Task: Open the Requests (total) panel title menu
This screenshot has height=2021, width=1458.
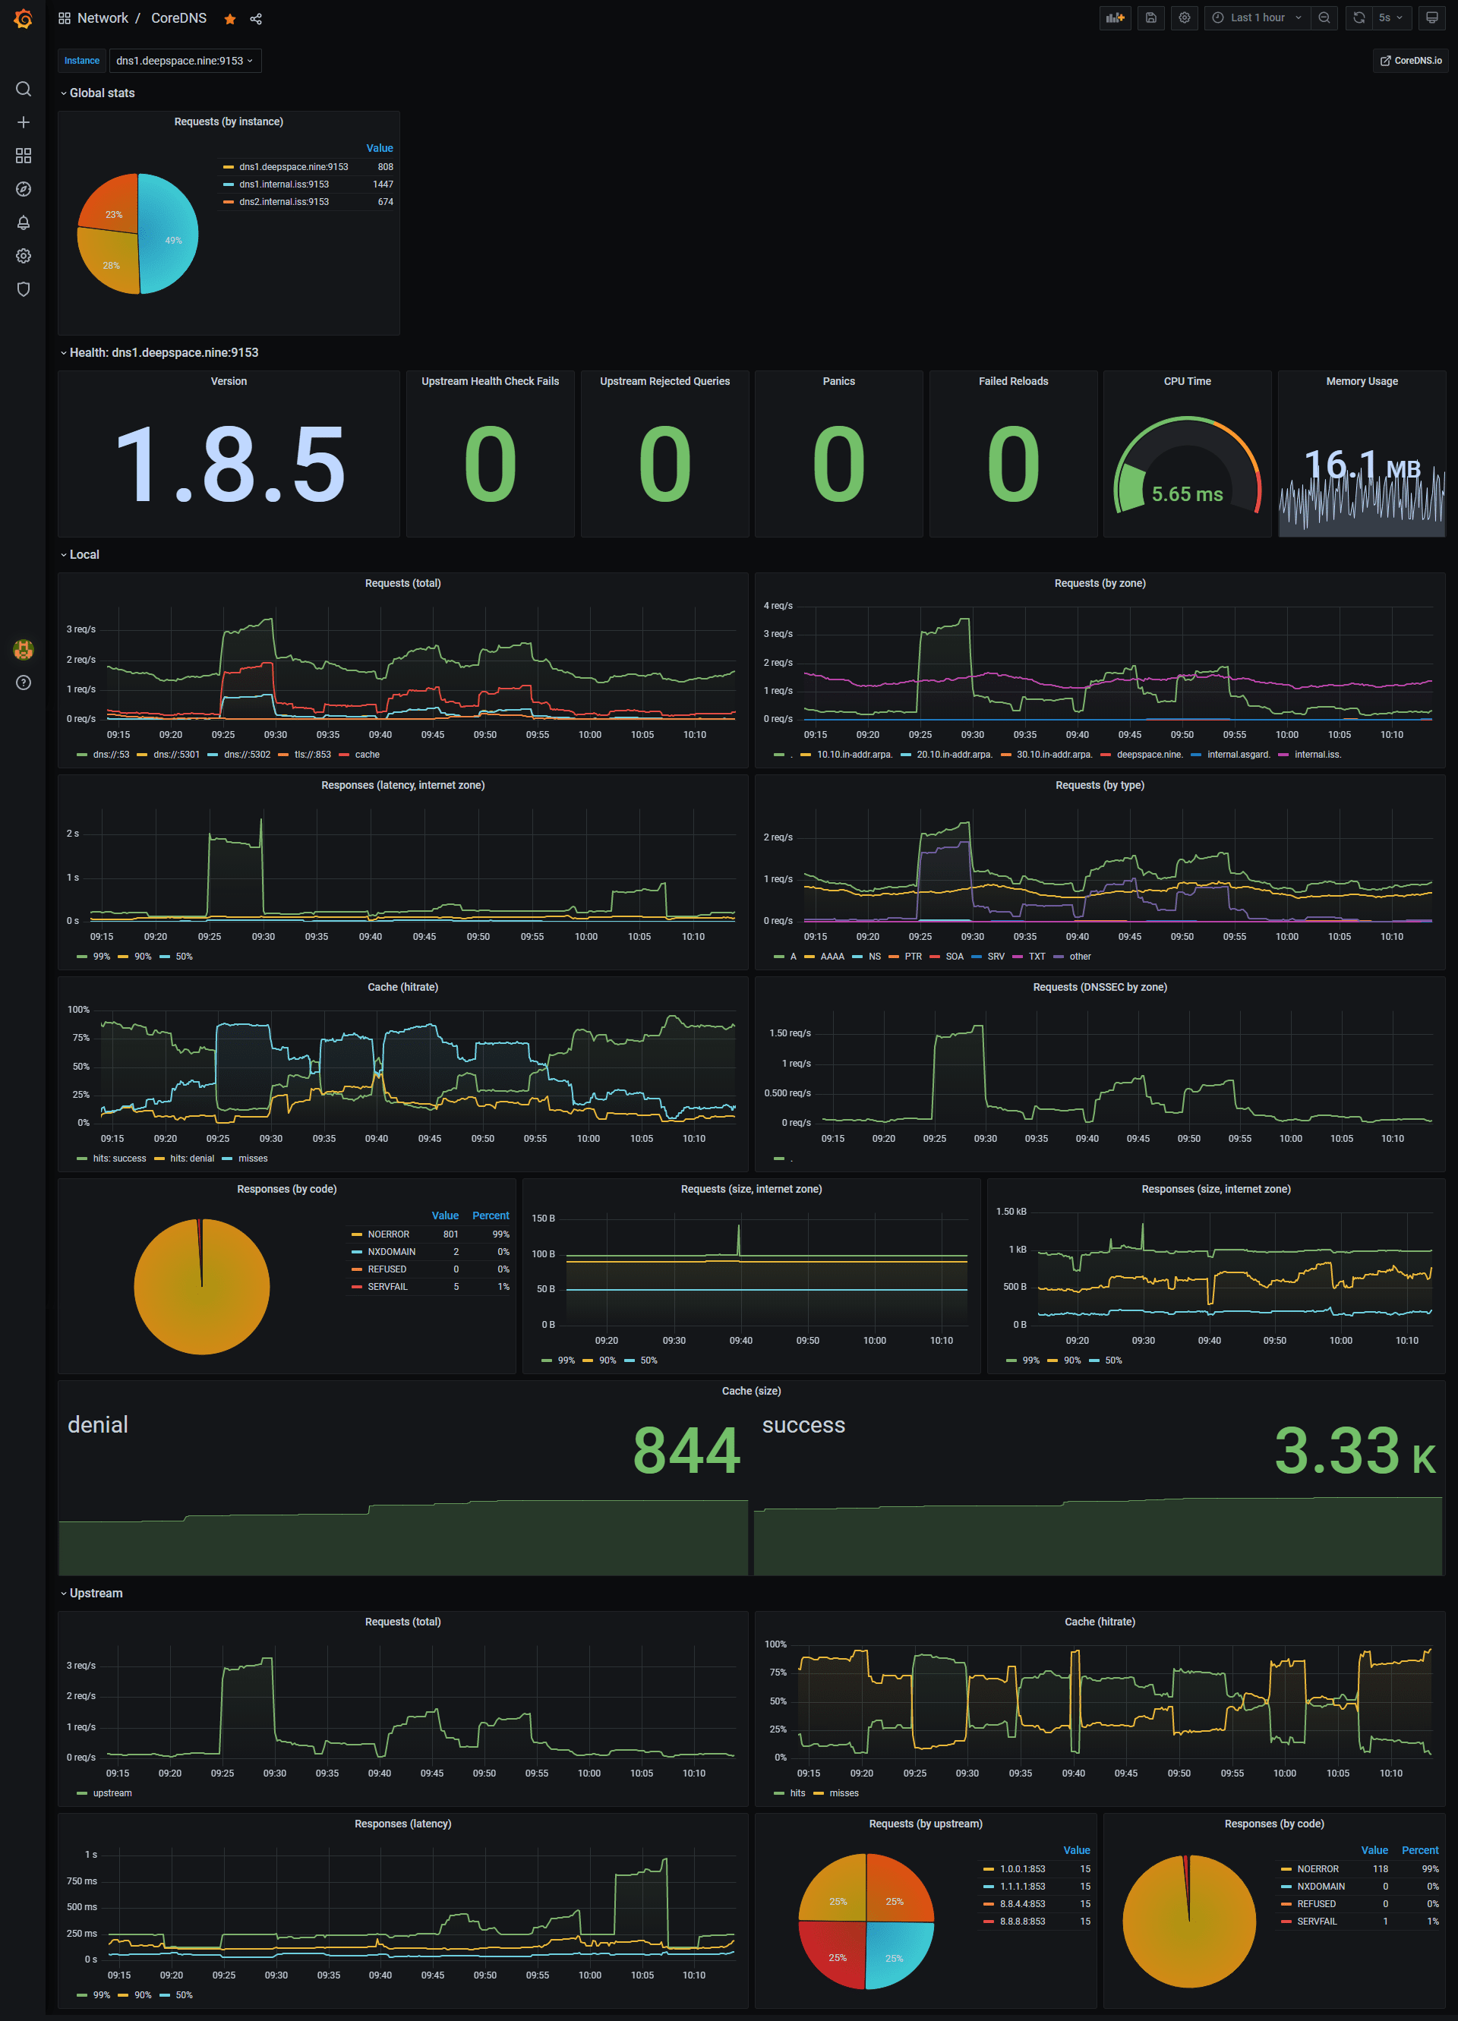Action: (402, 584)
